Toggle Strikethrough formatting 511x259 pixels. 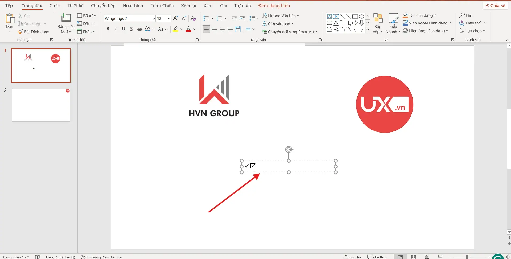tap(140, 29)
